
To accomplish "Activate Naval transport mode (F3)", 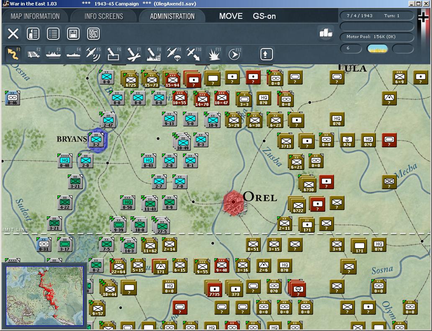I will pos(54,54).
